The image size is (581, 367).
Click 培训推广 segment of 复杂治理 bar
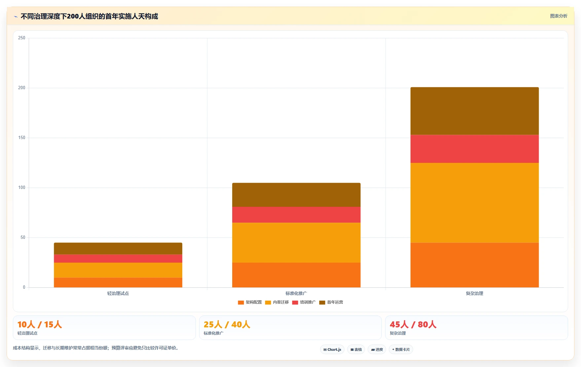(x=475, y=149)
